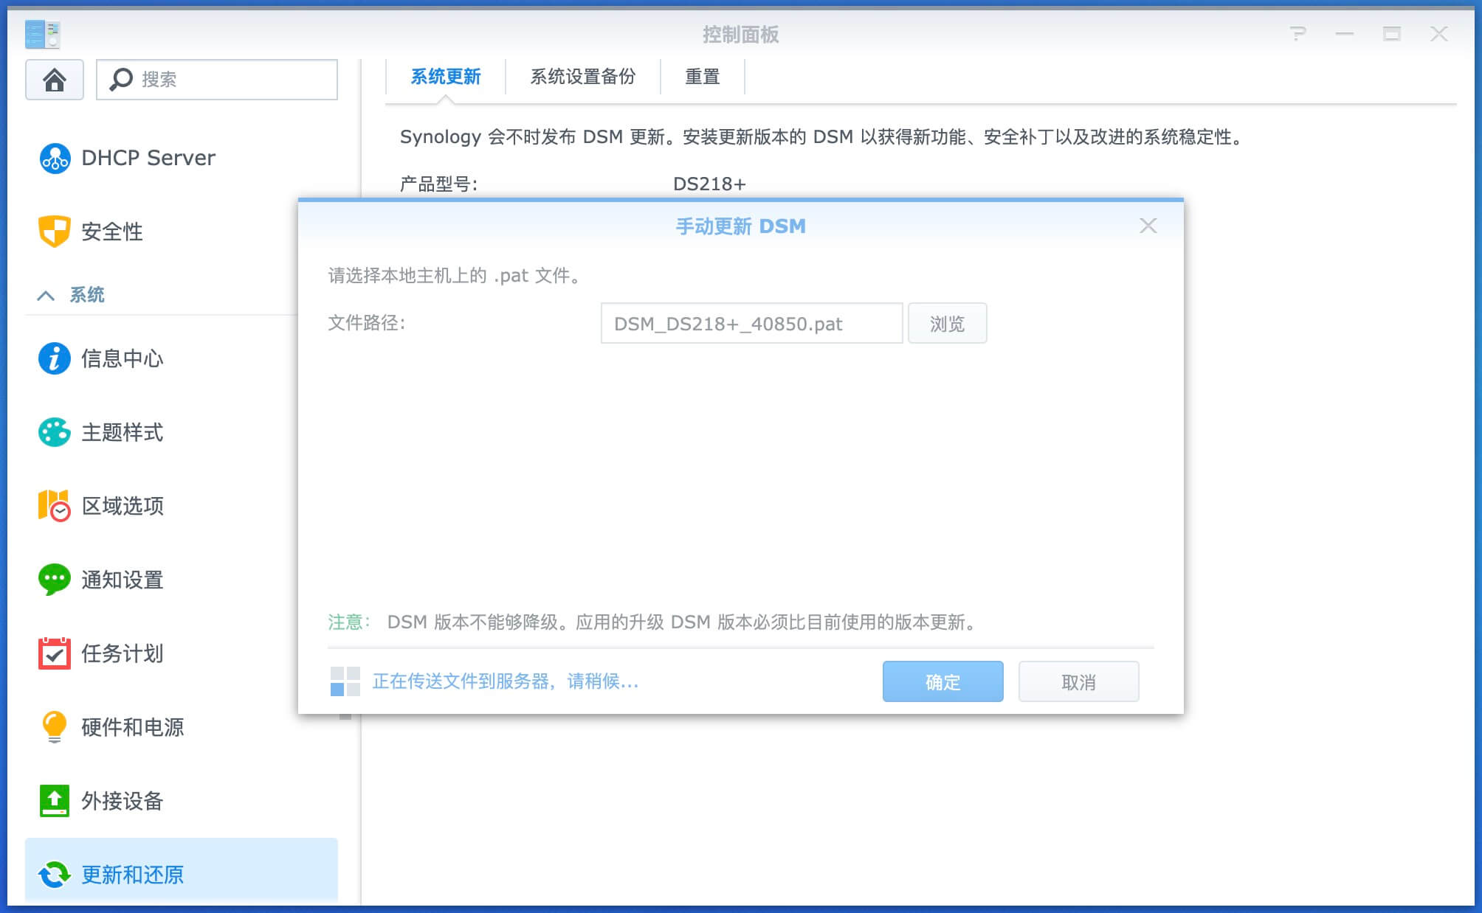Confirm with the 确定 button
This screenshot has height=913, width=1482.
[943, 681]
